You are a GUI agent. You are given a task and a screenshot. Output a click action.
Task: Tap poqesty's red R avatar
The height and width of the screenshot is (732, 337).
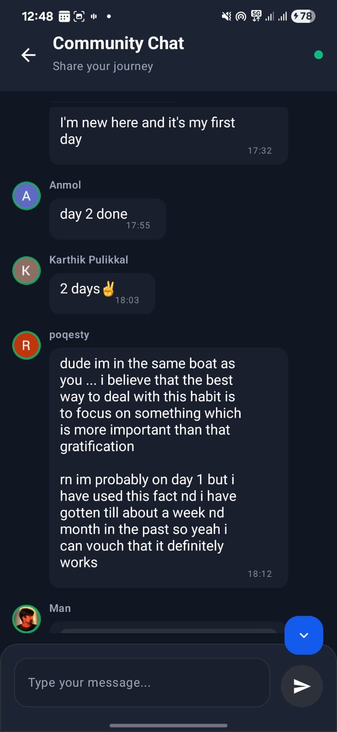pos(26,345)
